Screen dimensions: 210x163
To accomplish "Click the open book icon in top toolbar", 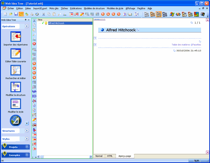I will [130, 14].
